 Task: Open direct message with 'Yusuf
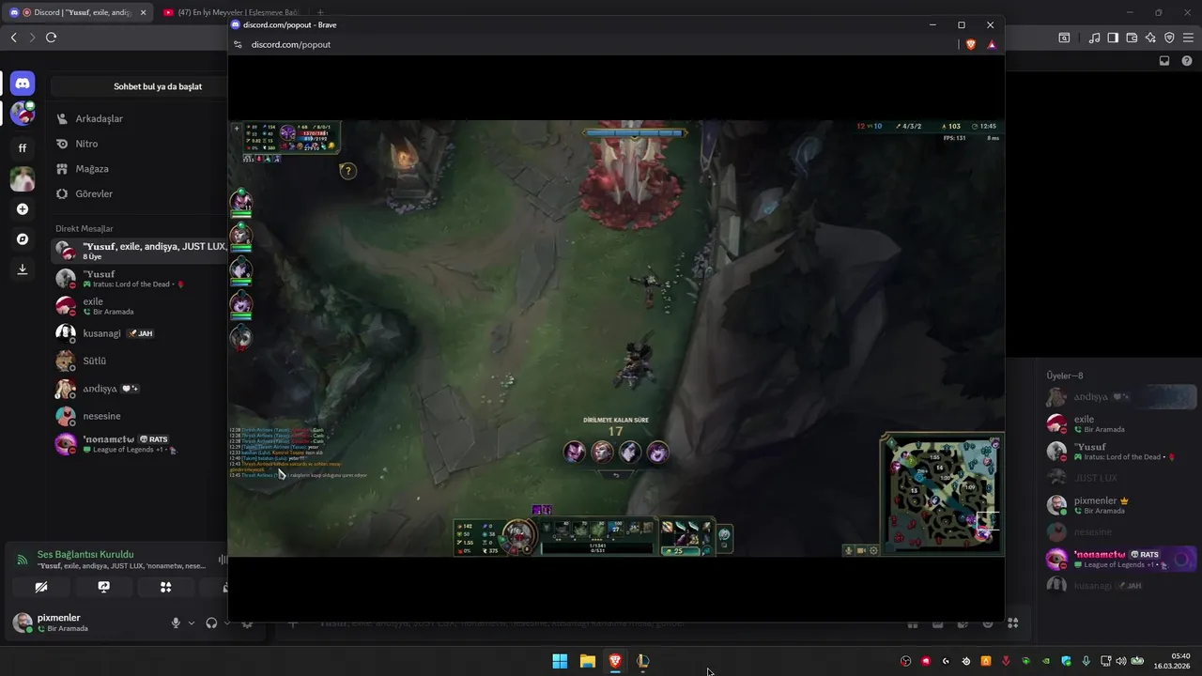[139, 278]
